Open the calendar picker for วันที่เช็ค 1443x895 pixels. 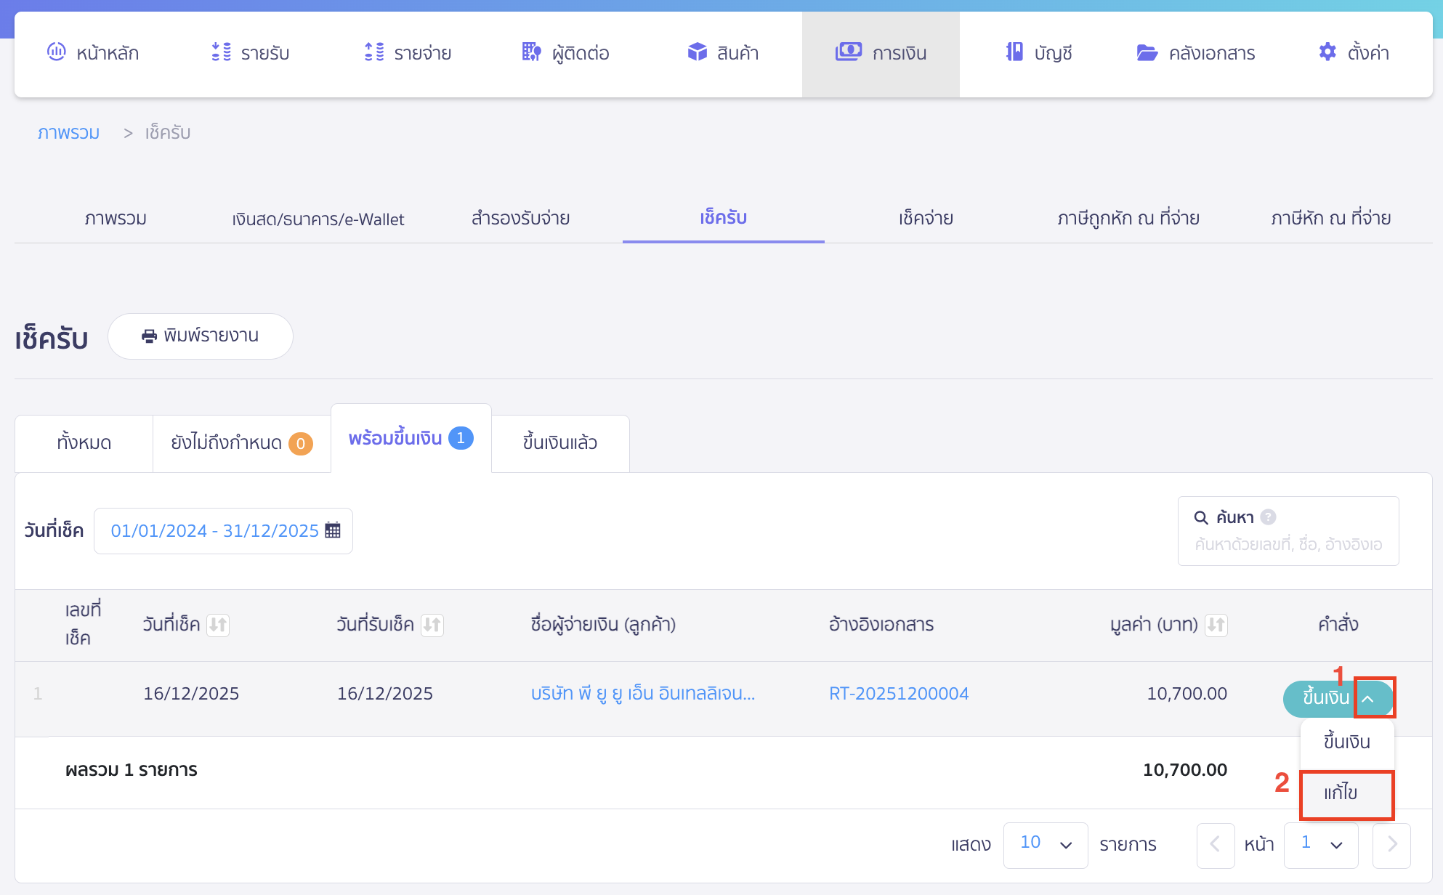click(x=333, y=530)
